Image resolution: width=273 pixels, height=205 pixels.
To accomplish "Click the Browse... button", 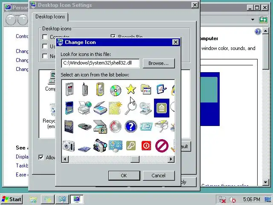I will pos(159,63).
